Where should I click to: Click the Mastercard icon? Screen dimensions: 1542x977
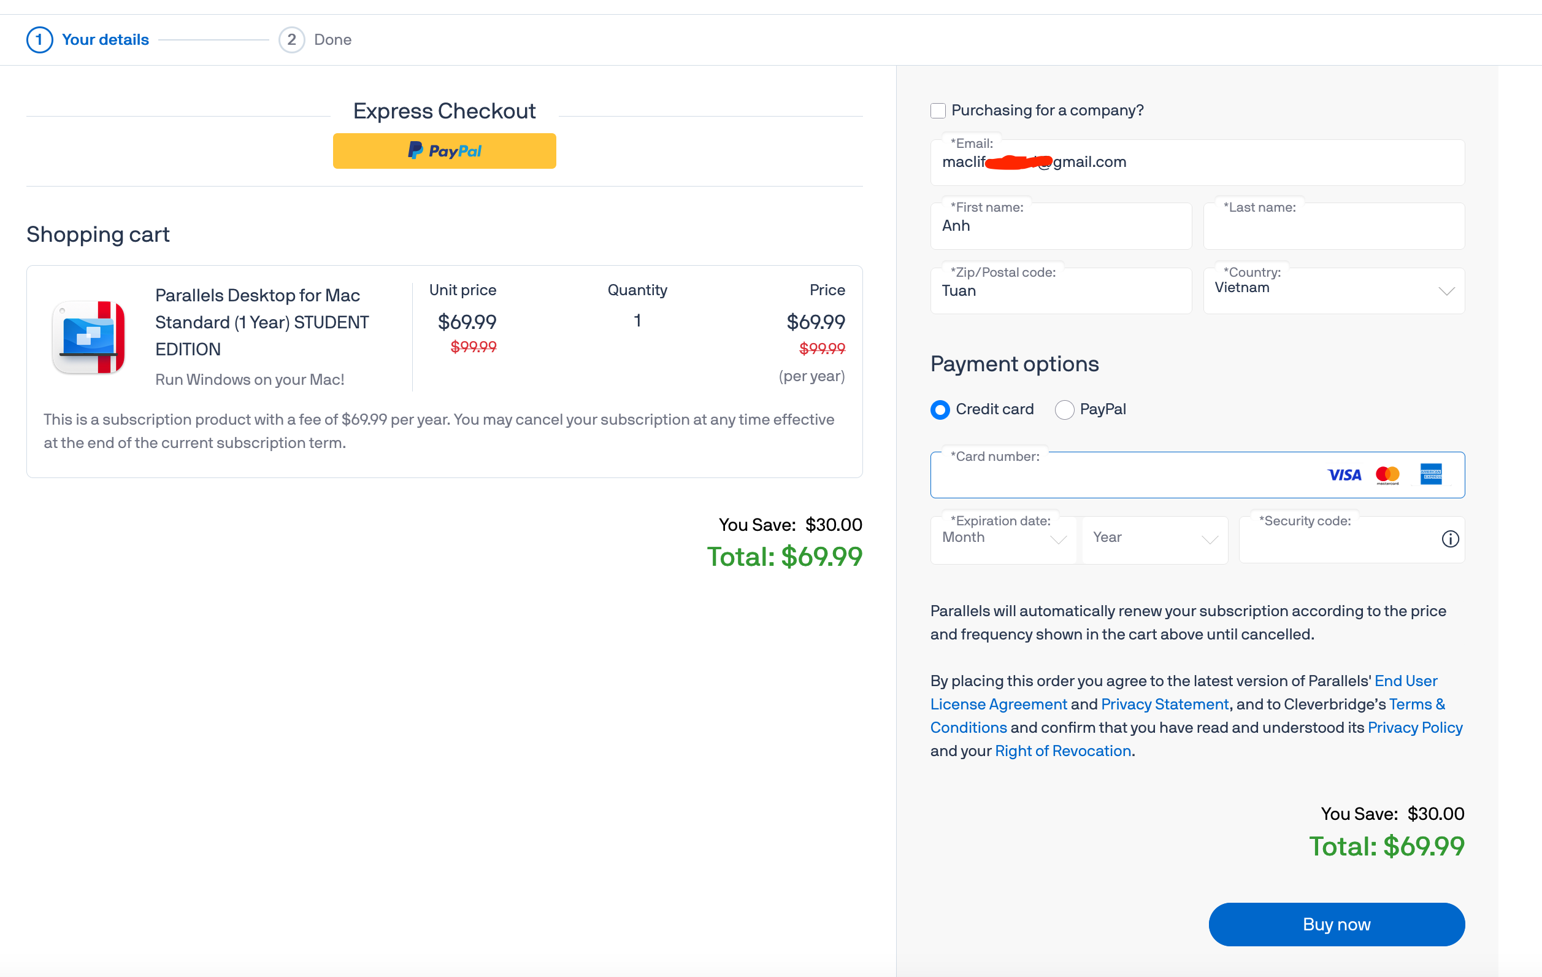point(1388,475)
